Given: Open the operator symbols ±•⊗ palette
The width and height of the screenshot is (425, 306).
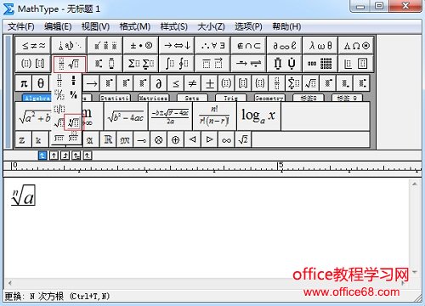Looking at the screenshot, I should [141, 45].
